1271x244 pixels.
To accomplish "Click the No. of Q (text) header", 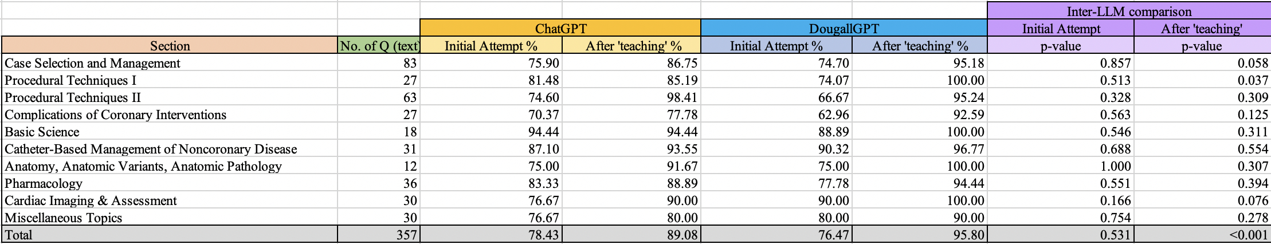I will pos(379,46).
